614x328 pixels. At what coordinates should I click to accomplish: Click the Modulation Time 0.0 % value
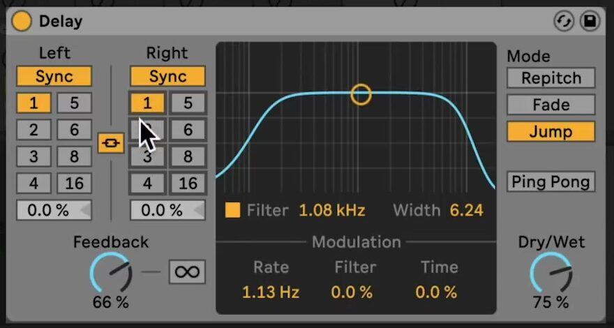point(436,292)
